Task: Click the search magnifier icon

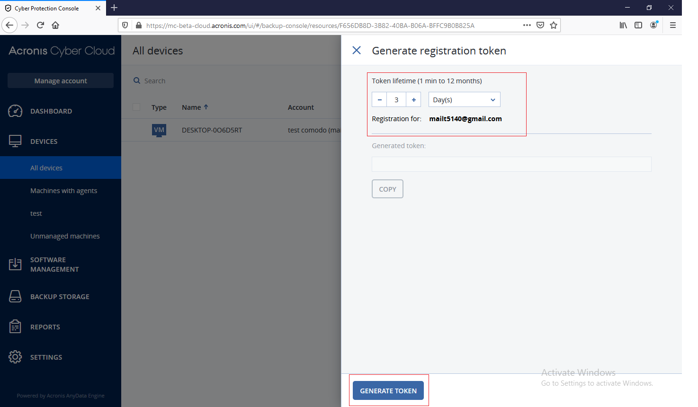Action: (137, 80)
